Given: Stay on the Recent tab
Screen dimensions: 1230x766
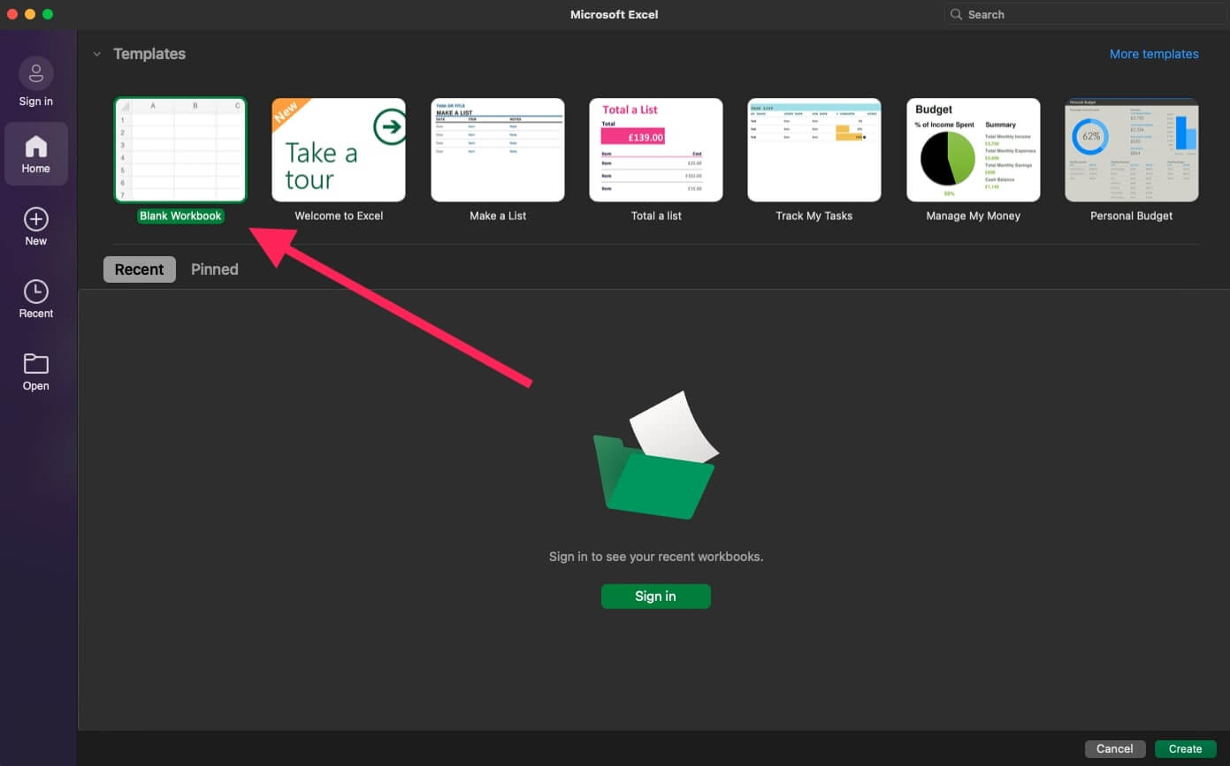Looking at the screenshot, I should [x=139, y=269].
